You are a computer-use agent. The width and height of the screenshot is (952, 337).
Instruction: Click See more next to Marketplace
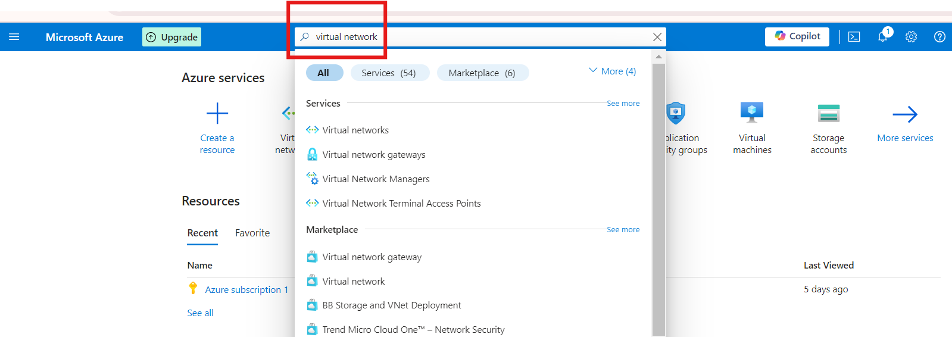tap(623, 229)
